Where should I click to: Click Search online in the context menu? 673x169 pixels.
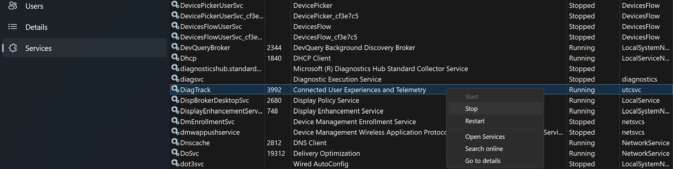(484, 149)
